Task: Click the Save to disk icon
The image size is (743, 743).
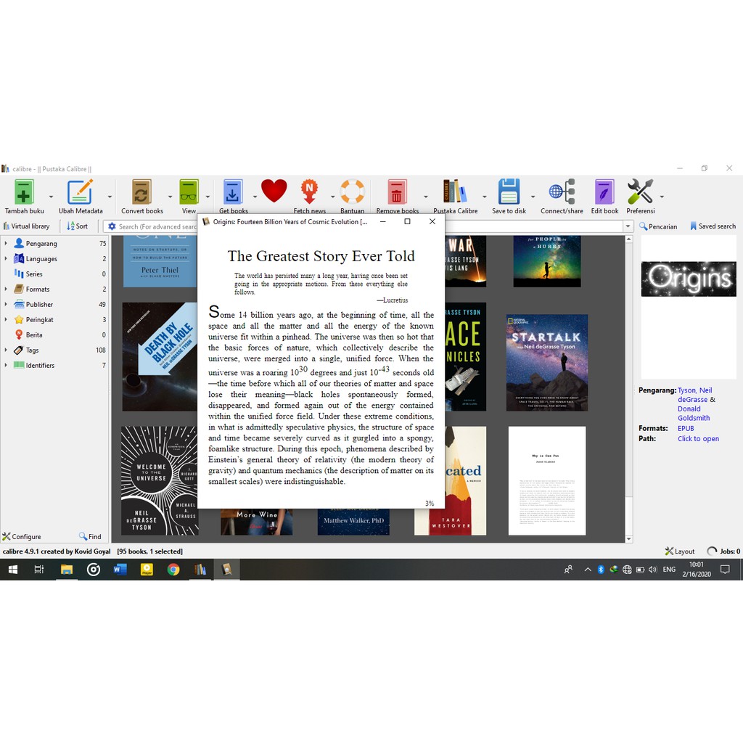Action: pyautogui.click(x=509, y=193)
